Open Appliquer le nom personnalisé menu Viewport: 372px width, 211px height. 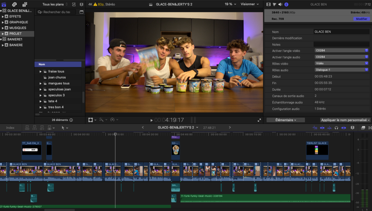[x=345, y=120]
